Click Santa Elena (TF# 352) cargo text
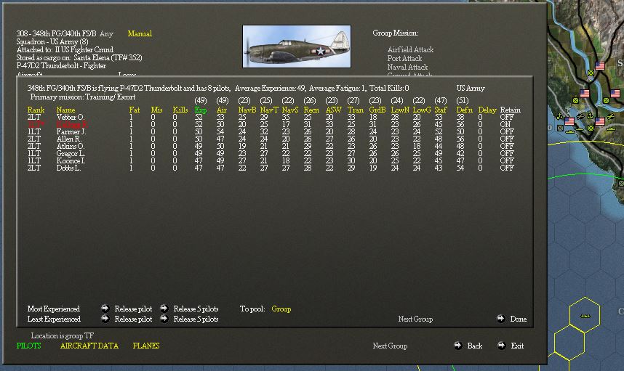624x371 pixels. [108, 57]
